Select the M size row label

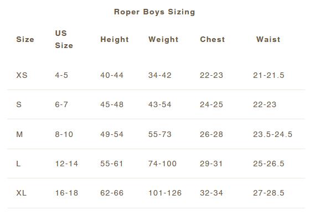[x=19, y=134]
